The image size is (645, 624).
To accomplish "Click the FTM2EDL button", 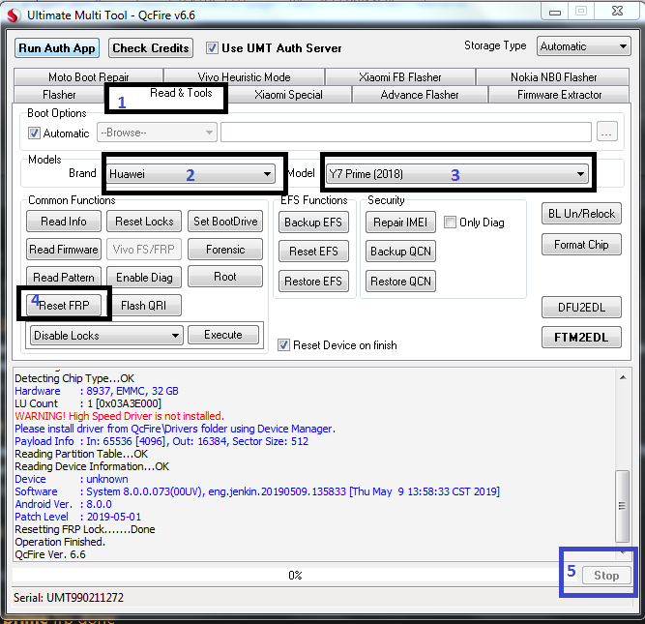I will [581, 338].
